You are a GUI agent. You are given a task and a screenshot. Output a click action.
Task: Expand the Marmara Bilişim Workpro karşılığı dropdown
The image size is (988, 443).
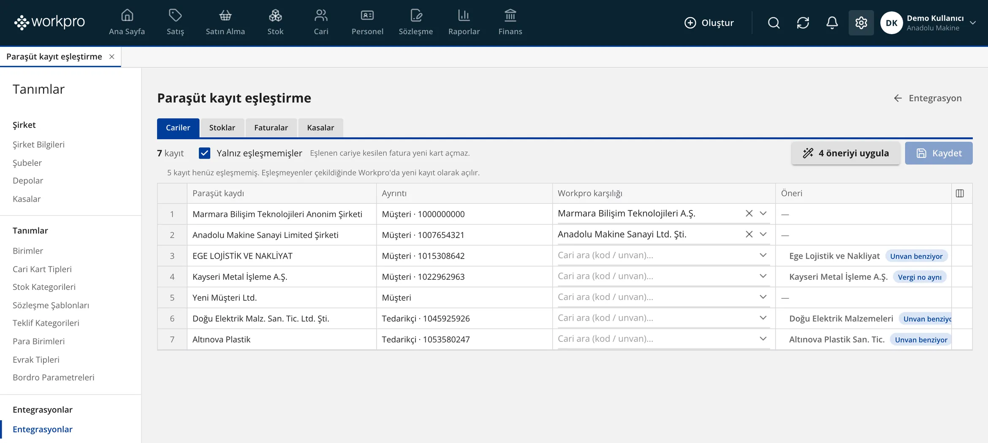click(763, 213)
